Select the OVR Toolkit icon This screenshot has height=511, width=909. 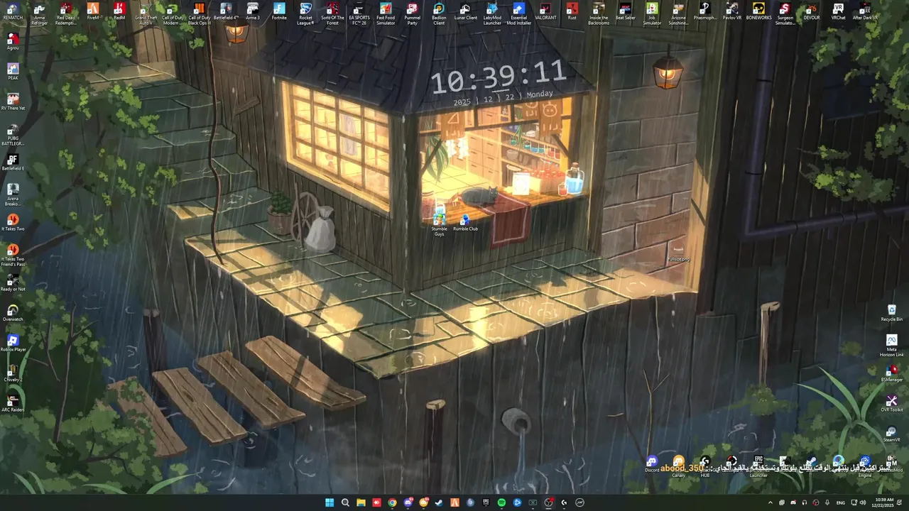click(892, 404)
